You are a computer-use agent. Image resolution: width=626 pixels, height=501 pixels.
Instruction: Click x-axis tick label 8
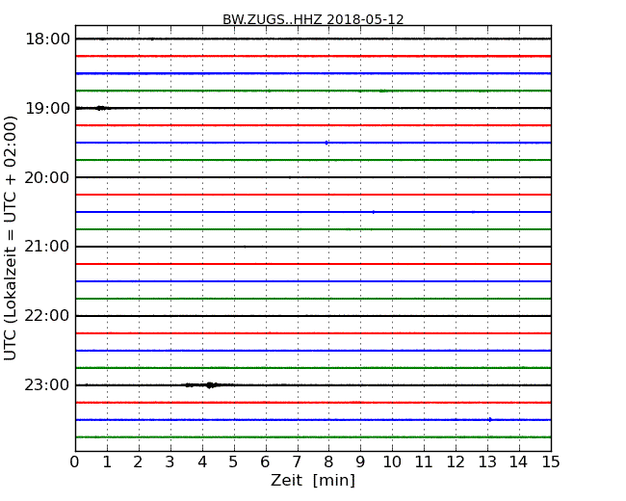tap(328, 462)
